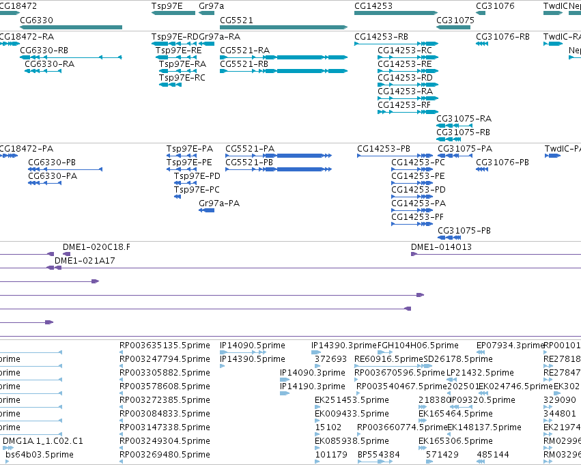Select the CG5521 gene label
This screenshot has height=465, width=581.
(x=236, y=20)
